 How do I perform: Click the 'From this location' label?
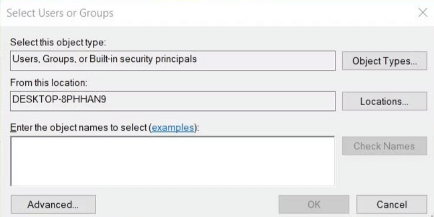pos(49,83)
